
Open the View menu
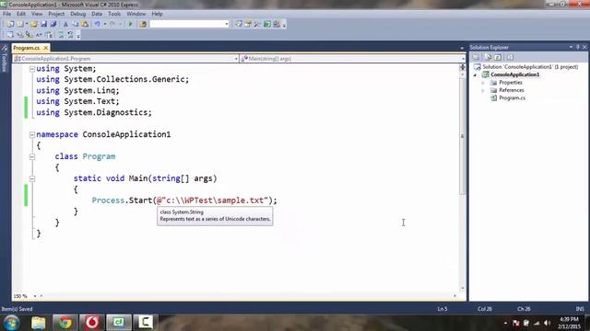point(37,14)
